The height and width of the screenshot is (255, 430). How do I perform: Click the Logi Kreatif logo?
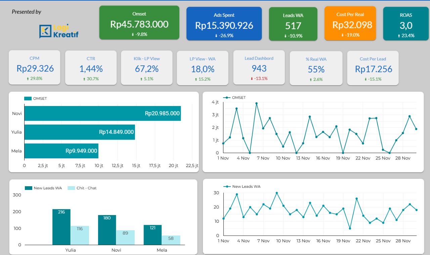[x=58, y=31]
